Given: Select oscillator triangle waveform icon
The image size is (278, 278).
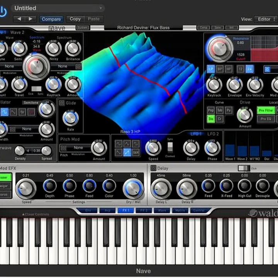Looking at the screenshot, I should [22, 112].
